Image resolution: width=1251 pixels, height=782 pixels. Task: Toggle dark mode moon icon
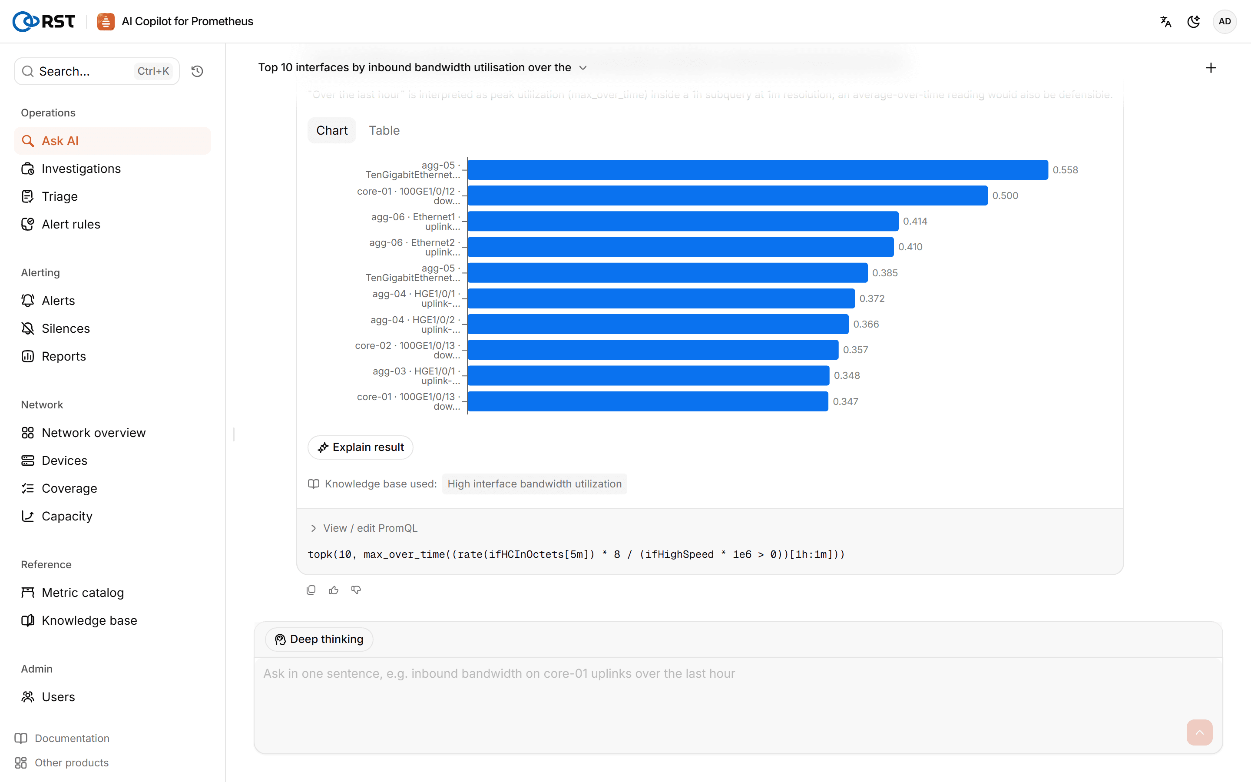click(1194, 21)
